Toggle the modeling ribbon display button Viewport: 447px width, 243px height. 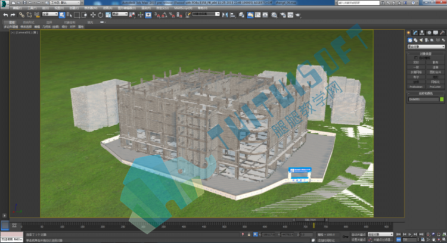pyautogui.click(x=250, y=15)
